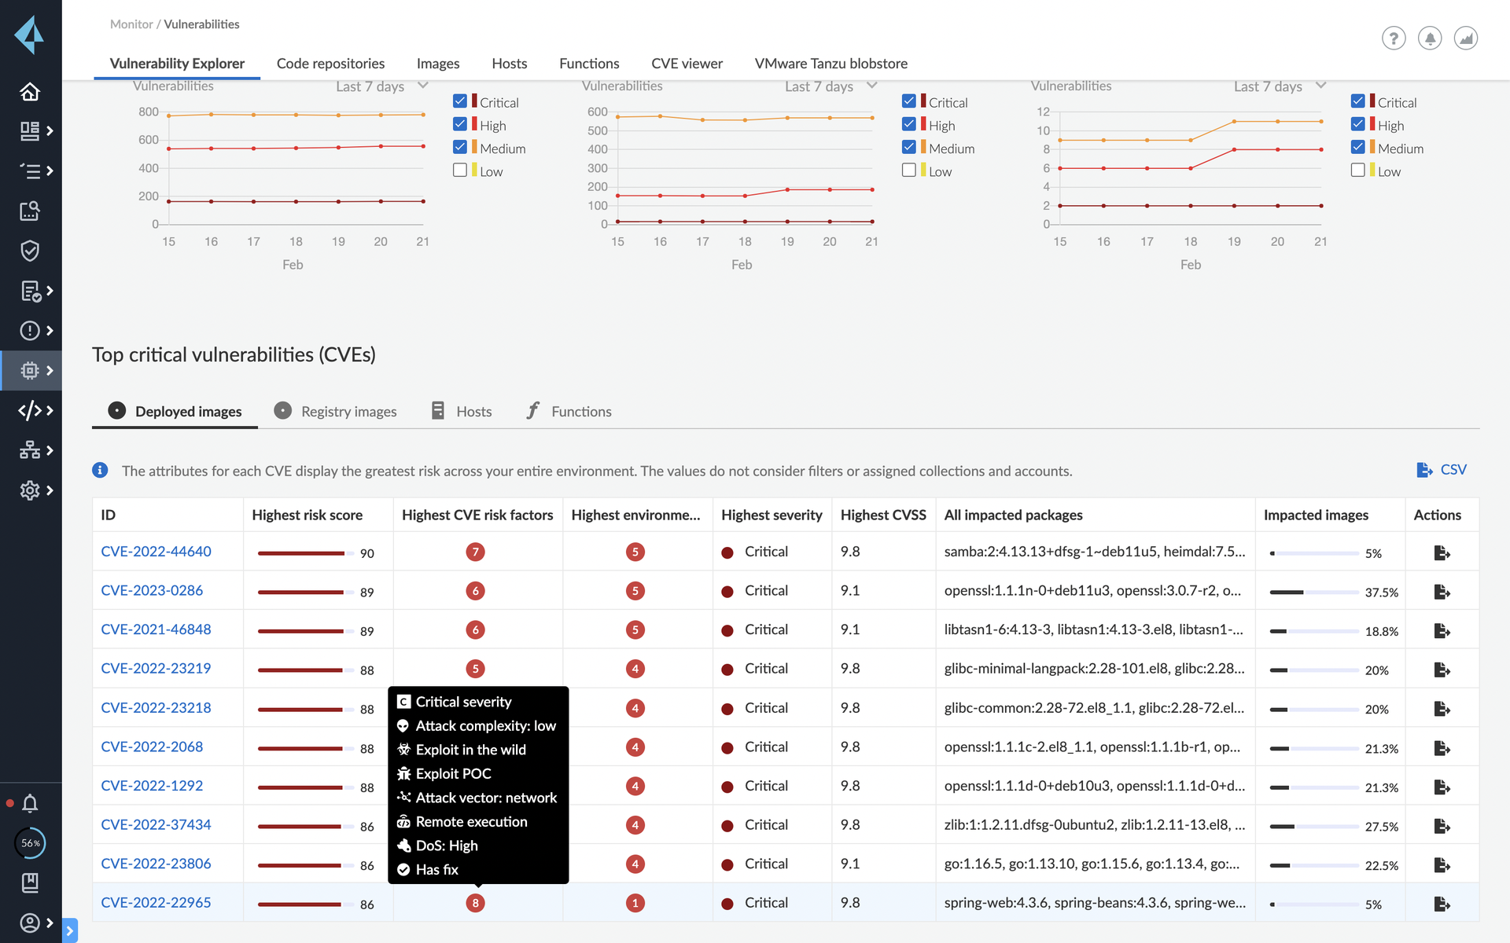Click the Home icon in sidebar
Image resolution: width=1510 pixels, height=943 pixels.
30,92
